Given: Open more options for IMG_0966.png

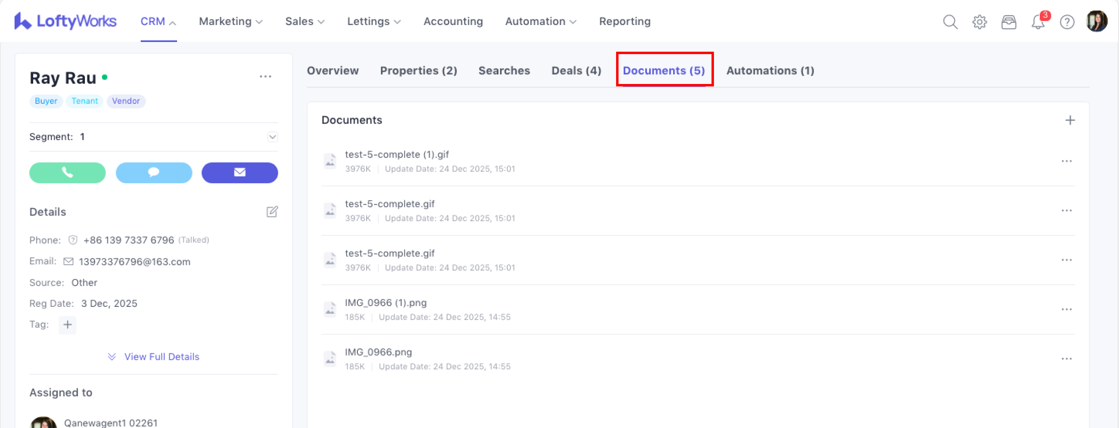Looking at the screenshot, I should point(1066,359).
